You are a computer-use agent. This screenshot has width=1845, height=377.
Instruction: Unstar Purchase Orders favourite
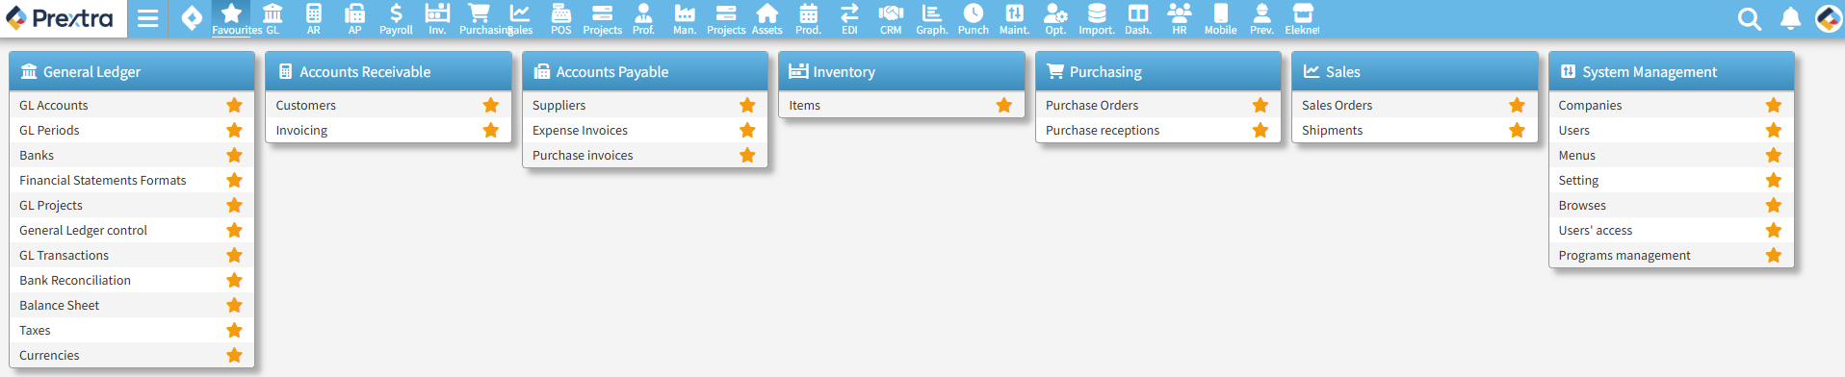pyautogui.click(x=1260, y=105)
